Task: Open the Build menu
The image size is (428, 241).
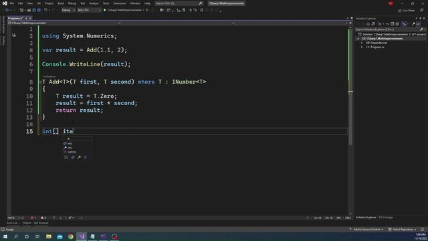Action: (x=61, y=3)
